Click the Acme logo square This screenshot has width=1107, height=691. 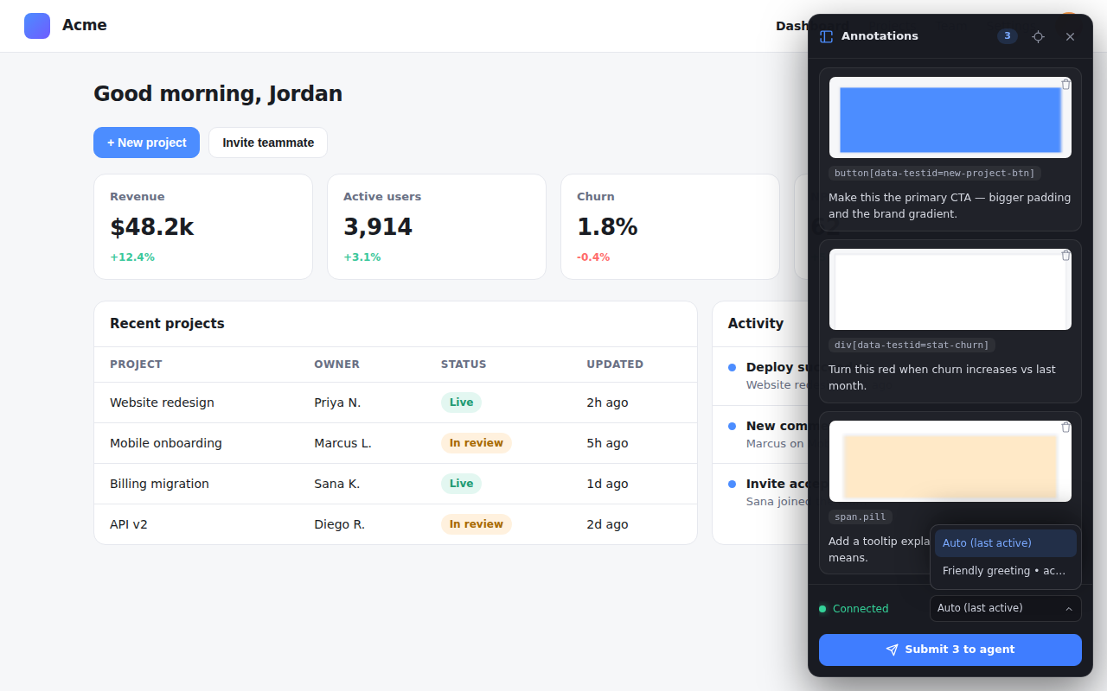coord(37,26)
